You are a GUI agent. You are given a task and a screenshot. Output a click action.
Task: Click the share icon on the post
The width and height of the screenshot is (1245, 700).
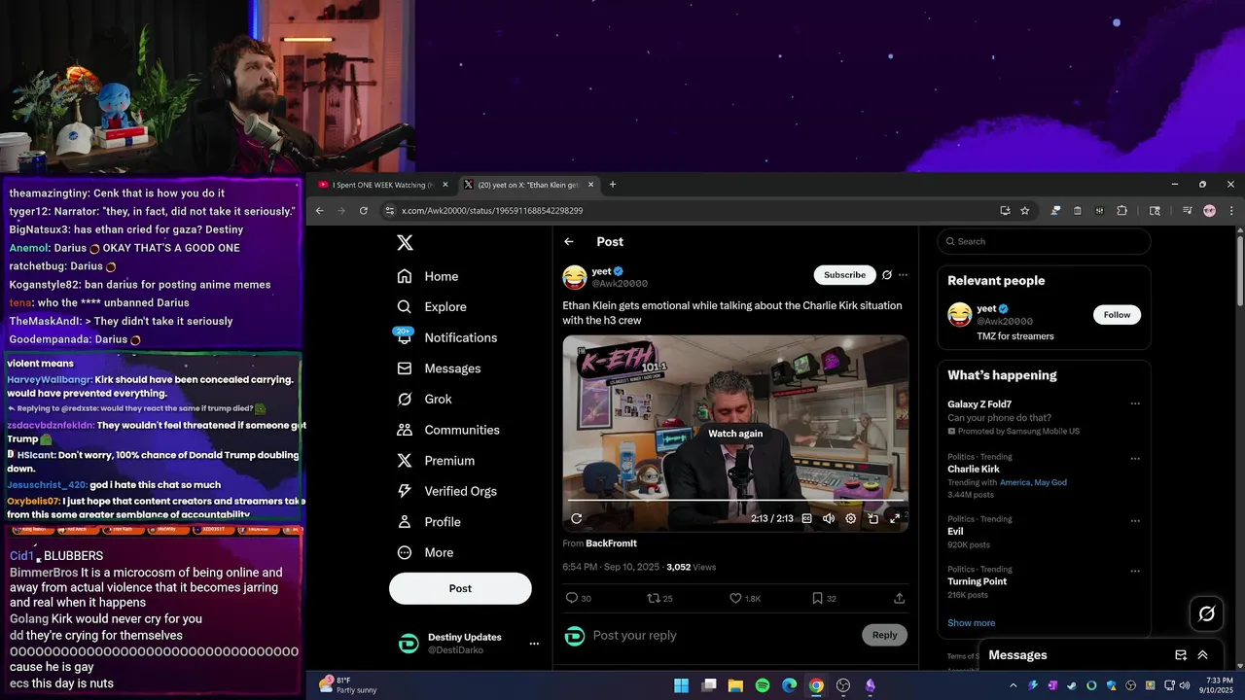900,599
